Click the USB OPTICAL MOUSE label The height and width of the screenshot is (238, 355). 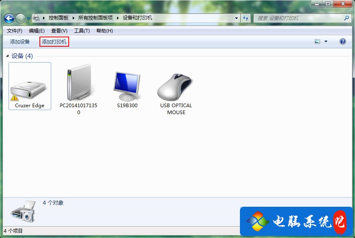[x=176, y=109]
